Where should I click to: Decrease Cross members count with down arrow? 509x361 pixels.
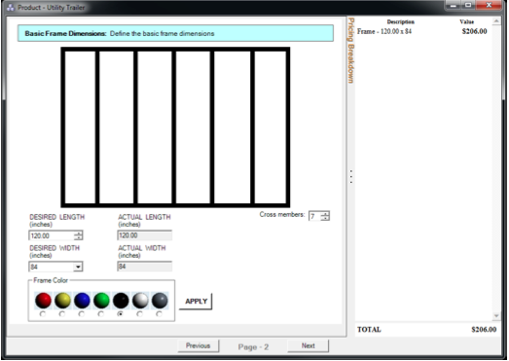pyautogui.click(x=325, y=218)
